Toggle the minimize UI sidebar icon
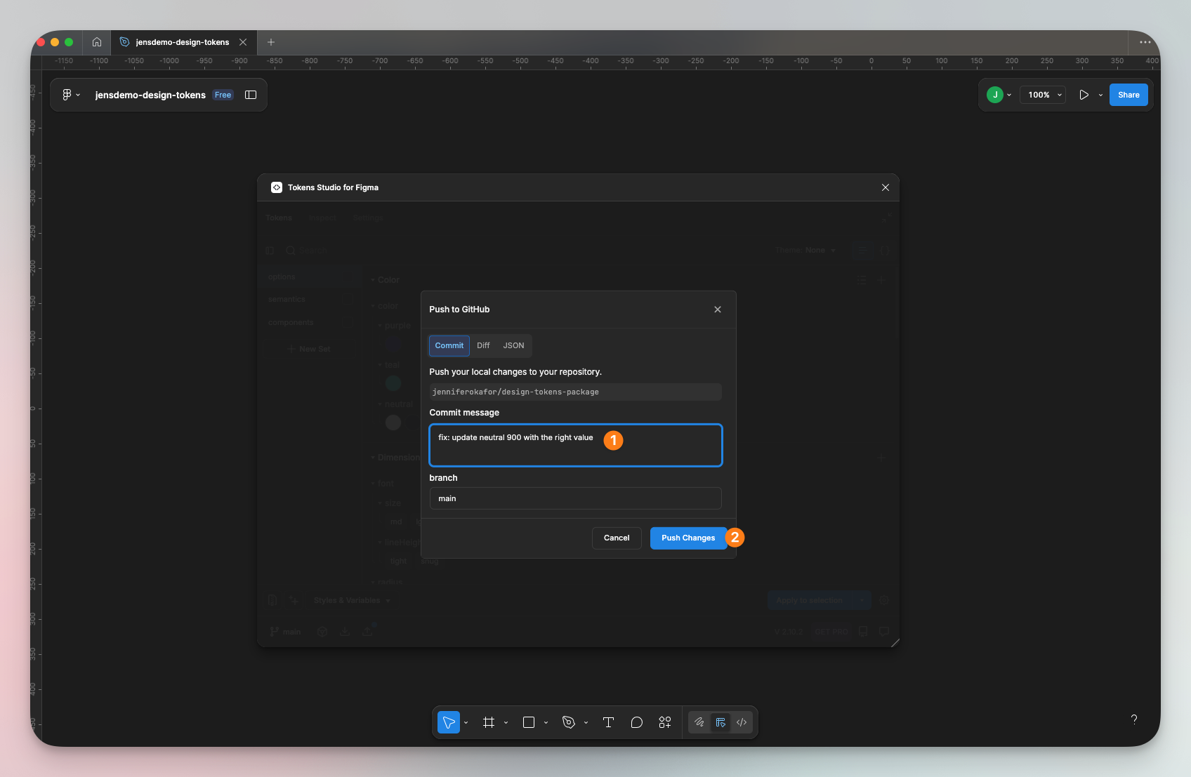1191x777 pixels. [251, 95]
